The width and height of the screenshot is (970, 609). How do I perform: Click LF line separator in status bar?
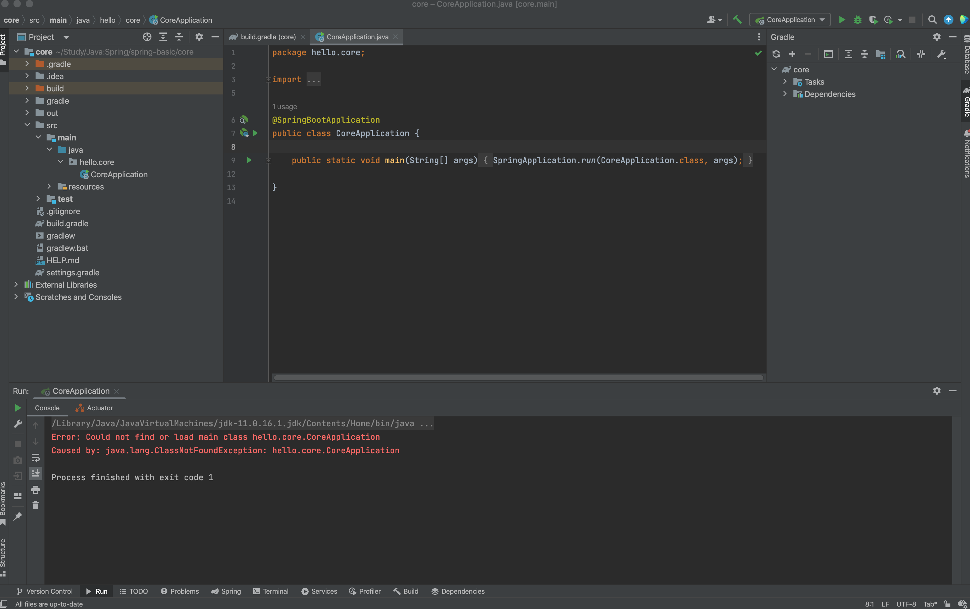pyautogui.click(x=885, y=604)
